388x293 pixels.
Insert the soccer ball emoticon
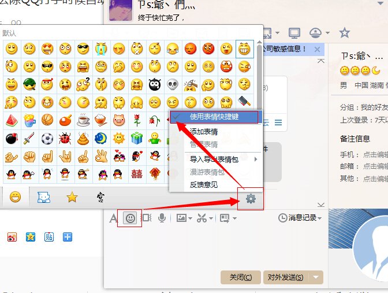(47, 139)
